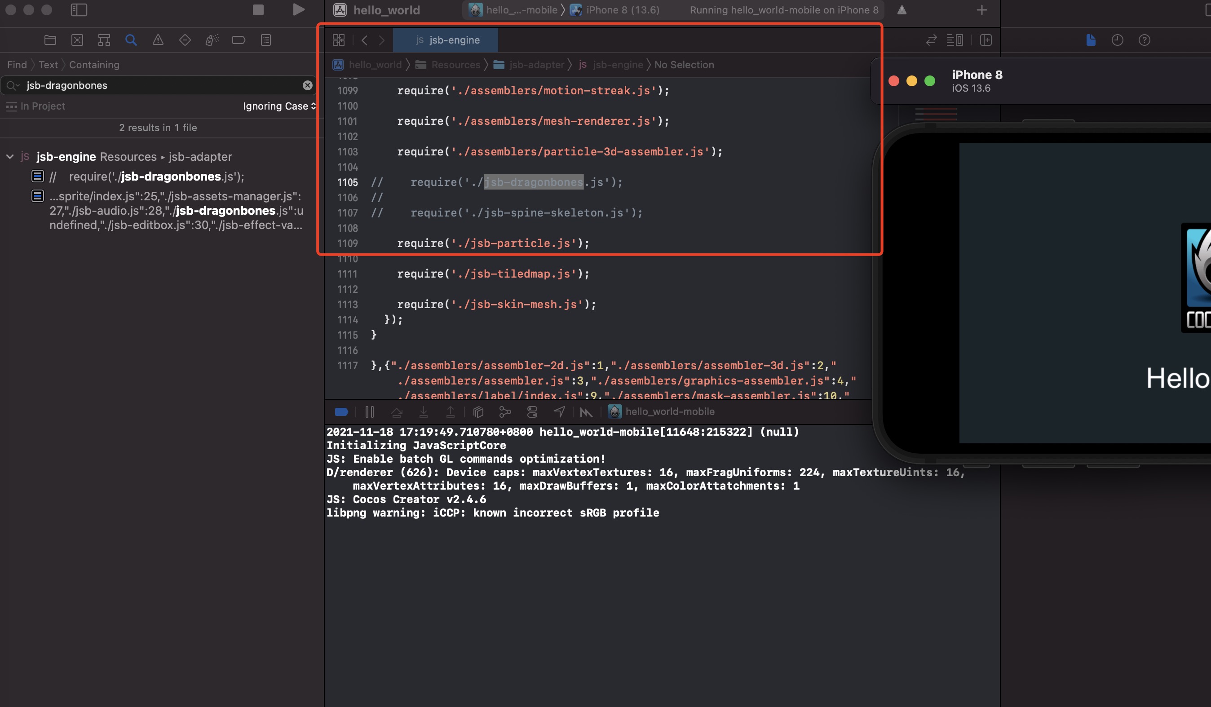Viewport: 1211px width, 707px height.
Task: Clear the jsb-dragonbones search text
Action: pyautogui.click(x=308, y=85)
